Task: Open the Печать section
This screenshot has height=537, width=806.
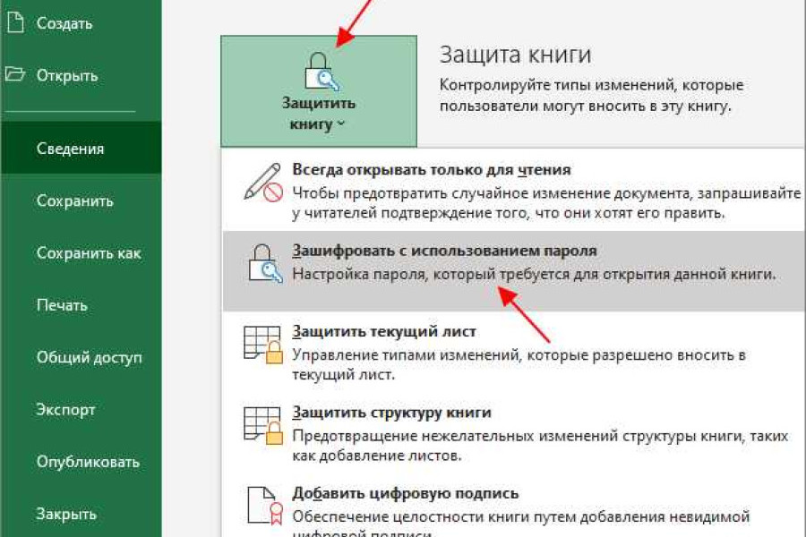Action: pos(62,305)
